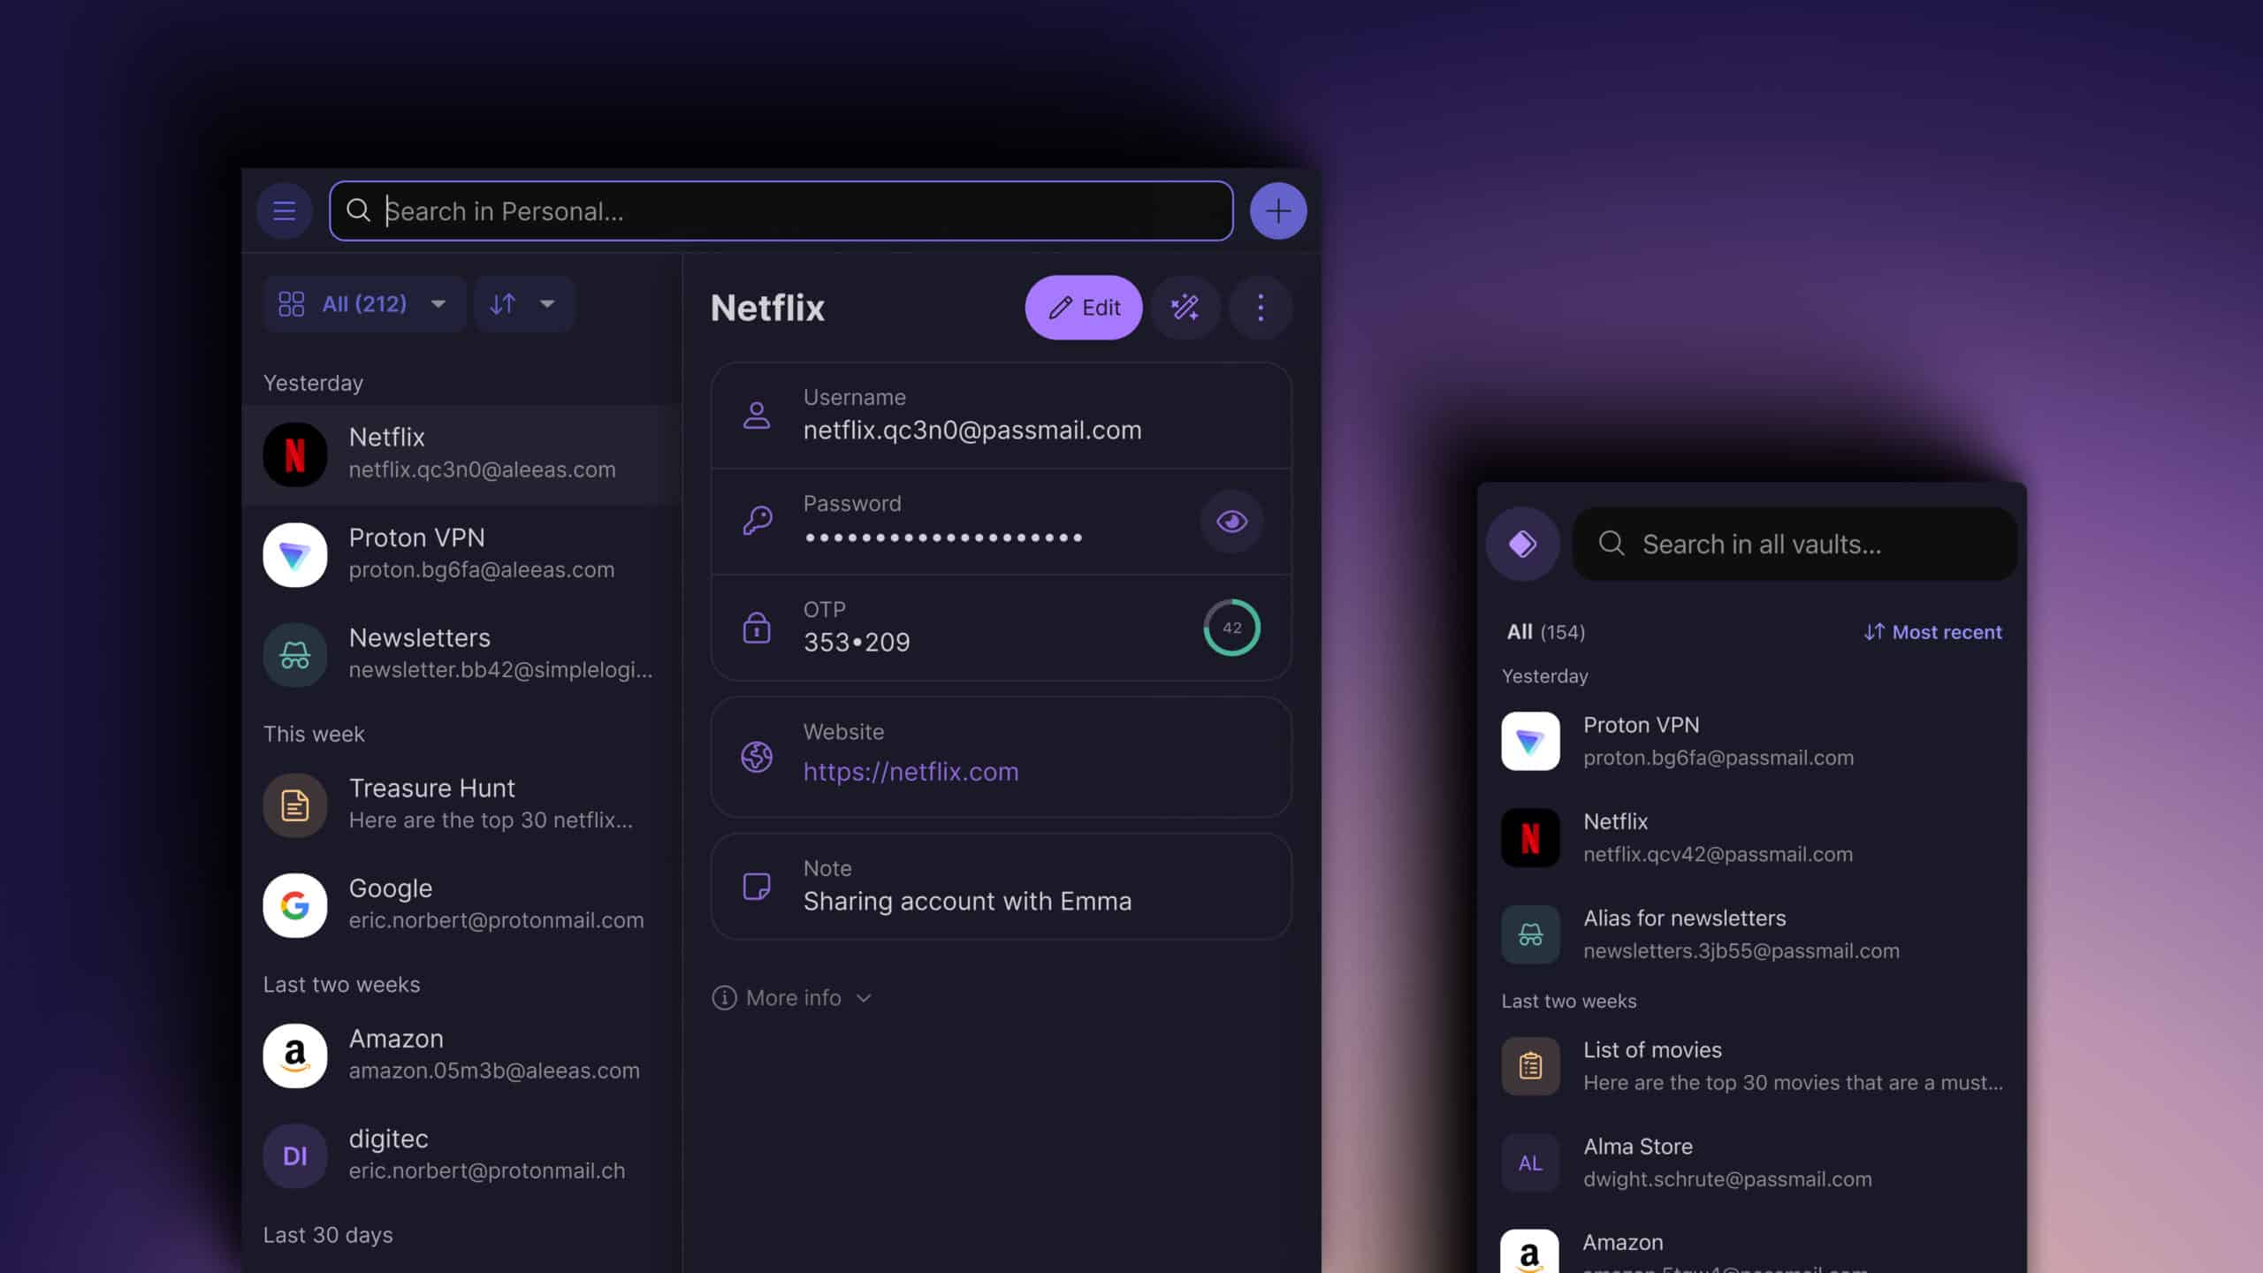Open the Most recent sort dropdown
This screenshot has width=2263, height=1273.
tap(1932, 631)
